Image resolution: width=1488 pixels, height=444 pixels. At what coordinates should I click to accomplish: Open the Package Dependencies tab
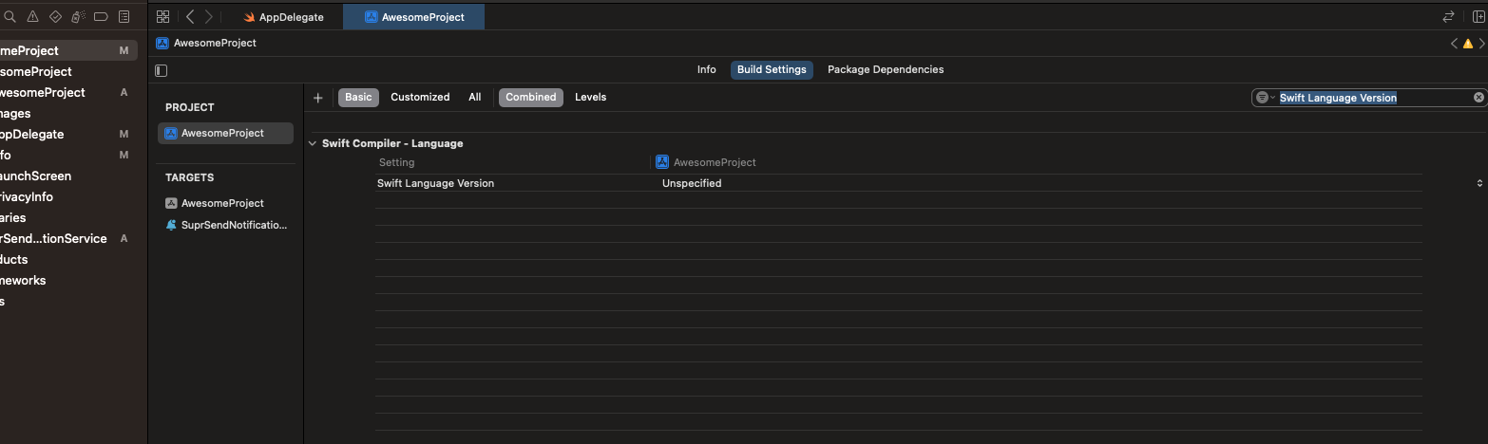point(886,70)
